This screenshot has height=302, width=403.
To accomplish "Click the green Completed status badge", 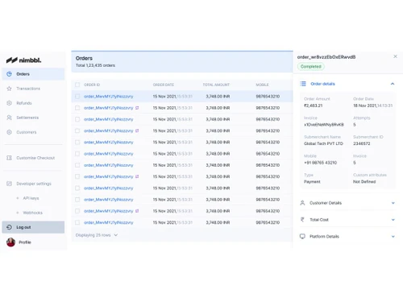I will pos(311,67).
